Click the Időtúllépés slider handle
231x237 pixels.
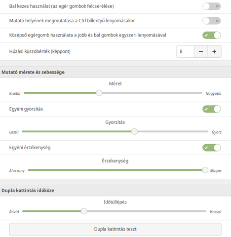pyautogui.click(x=84, y=211)
